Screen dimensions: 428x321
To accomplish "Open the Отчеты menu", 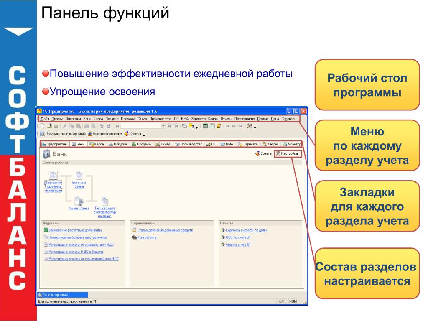I will [x=226, y=119].
